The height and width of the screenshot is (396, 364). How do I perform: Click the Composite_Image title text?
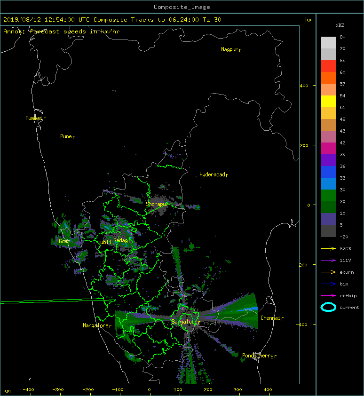point(182,7)
